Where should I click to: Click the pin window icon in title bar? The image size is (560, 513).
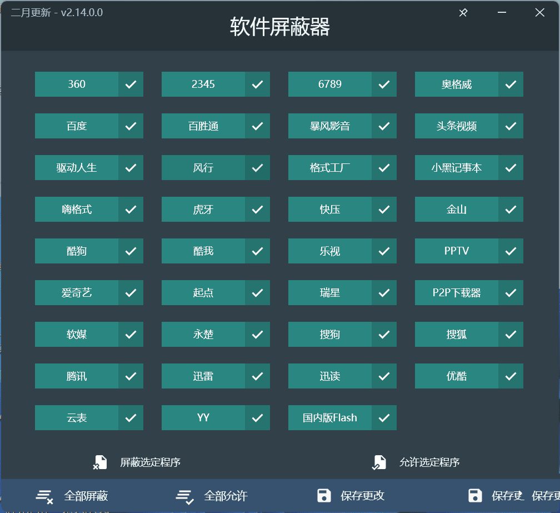[x=463, y=13]
